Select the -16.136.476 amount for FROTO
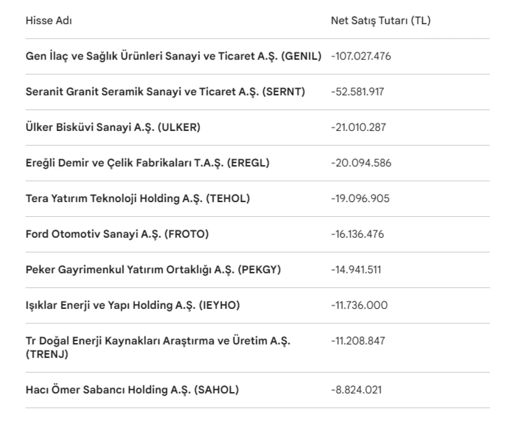Image resolution: width=512 pixels, height=423 pixels. click(x=357, y=234)
